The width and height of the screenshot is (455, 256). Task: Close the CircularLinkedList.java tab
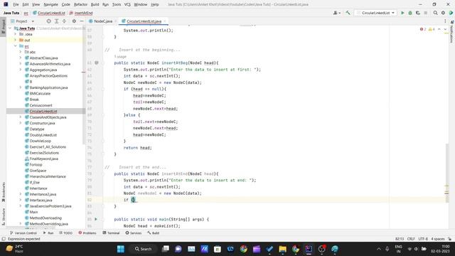165,21
